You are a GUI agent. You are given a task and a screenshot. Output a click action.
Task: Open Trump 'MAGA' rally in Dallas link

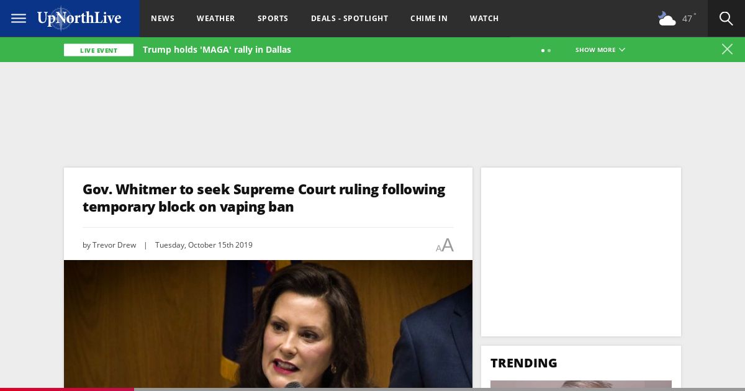pos(217,50)
